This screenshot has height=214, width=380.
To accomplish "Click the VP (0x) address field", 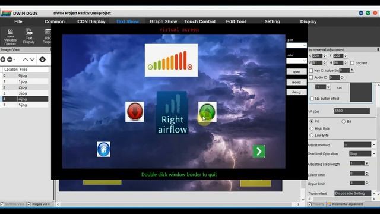I will (x=352, y=111).
